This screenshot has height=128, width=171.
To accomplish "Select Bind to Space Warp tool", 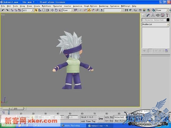I will 19,10.
